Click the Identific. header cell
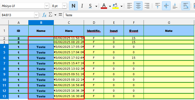Image resolution: width=195 pixels, height=100 pixels. tap(94, 31)
